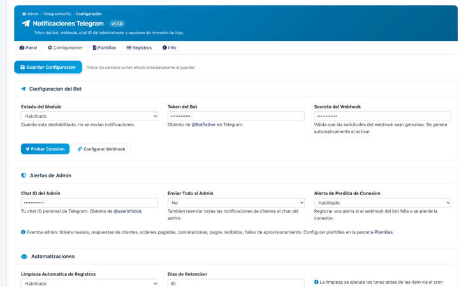The width and height of the screenshot is (459, 287).
Task: Click the Probar Conexion button
Action: coord(45,149)
